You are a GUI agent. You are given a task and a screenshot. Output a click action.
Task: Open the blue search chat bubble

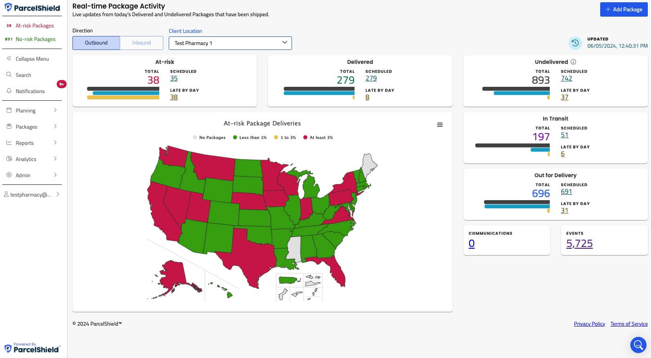coord(638,345)
